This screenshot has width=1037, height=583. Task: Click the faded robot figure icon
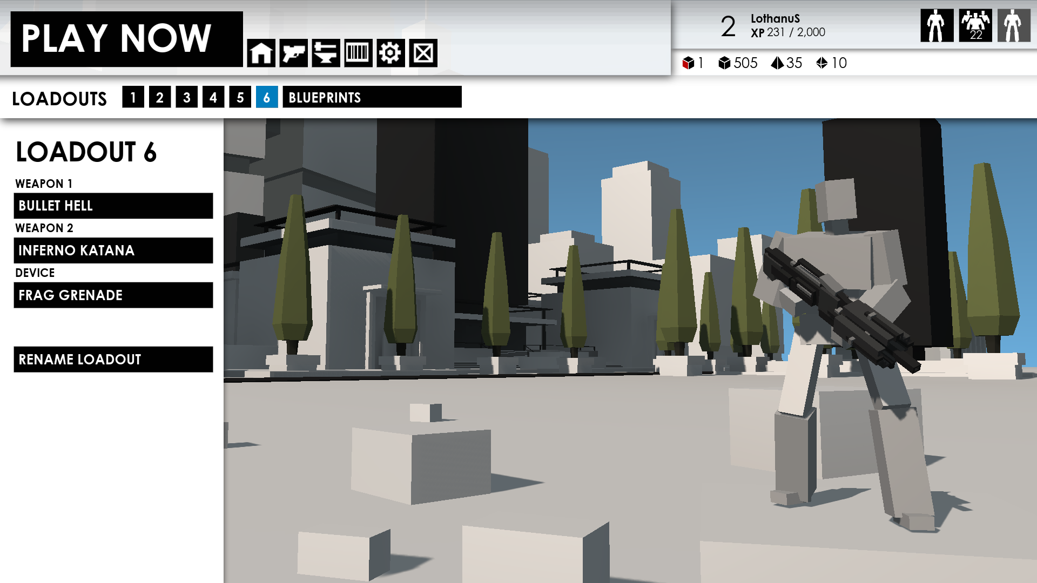click(1013, 25)
